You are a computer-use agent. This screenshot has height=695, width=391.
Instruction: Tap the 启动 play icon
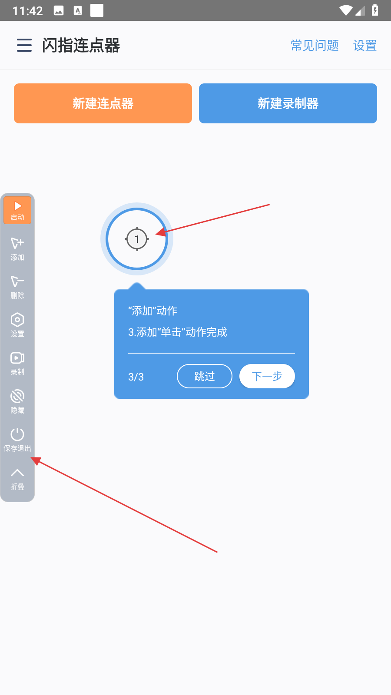click(17, 210)
